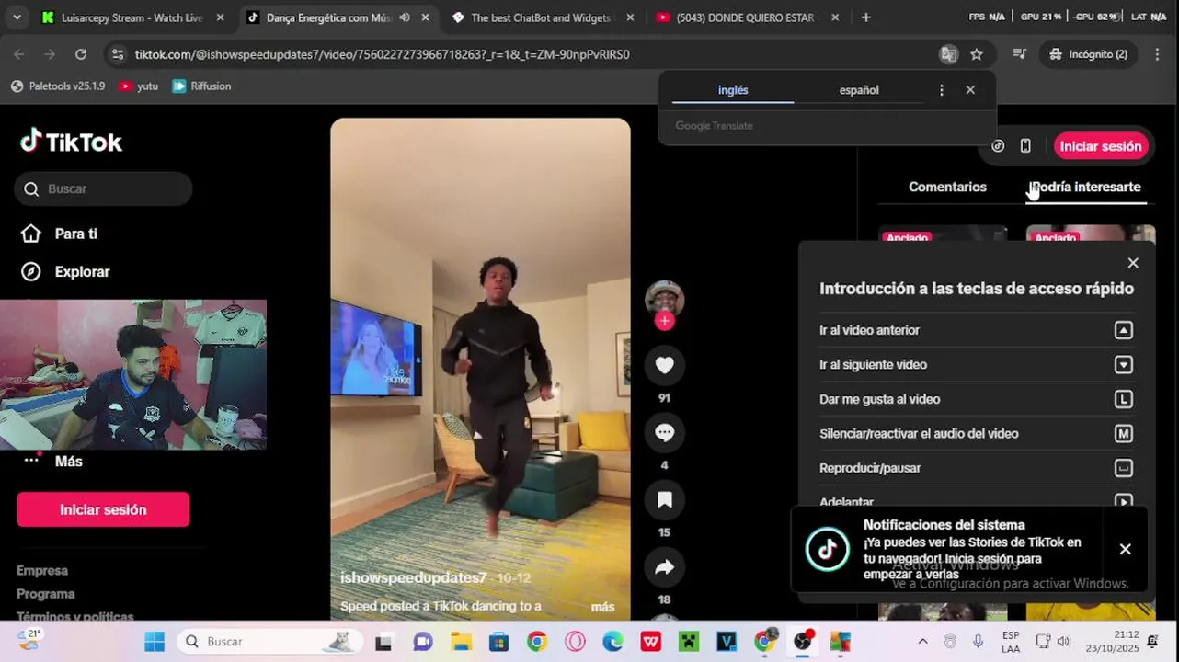Save video with bookmark icon
Screen dimensions: 1179x662
pos(665,500)
